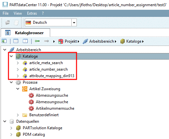The width and height of the screenshot is (169, 139).
Task: Open the breadcrumb root arrow before Projekt
Action: (x=54, y=41)
